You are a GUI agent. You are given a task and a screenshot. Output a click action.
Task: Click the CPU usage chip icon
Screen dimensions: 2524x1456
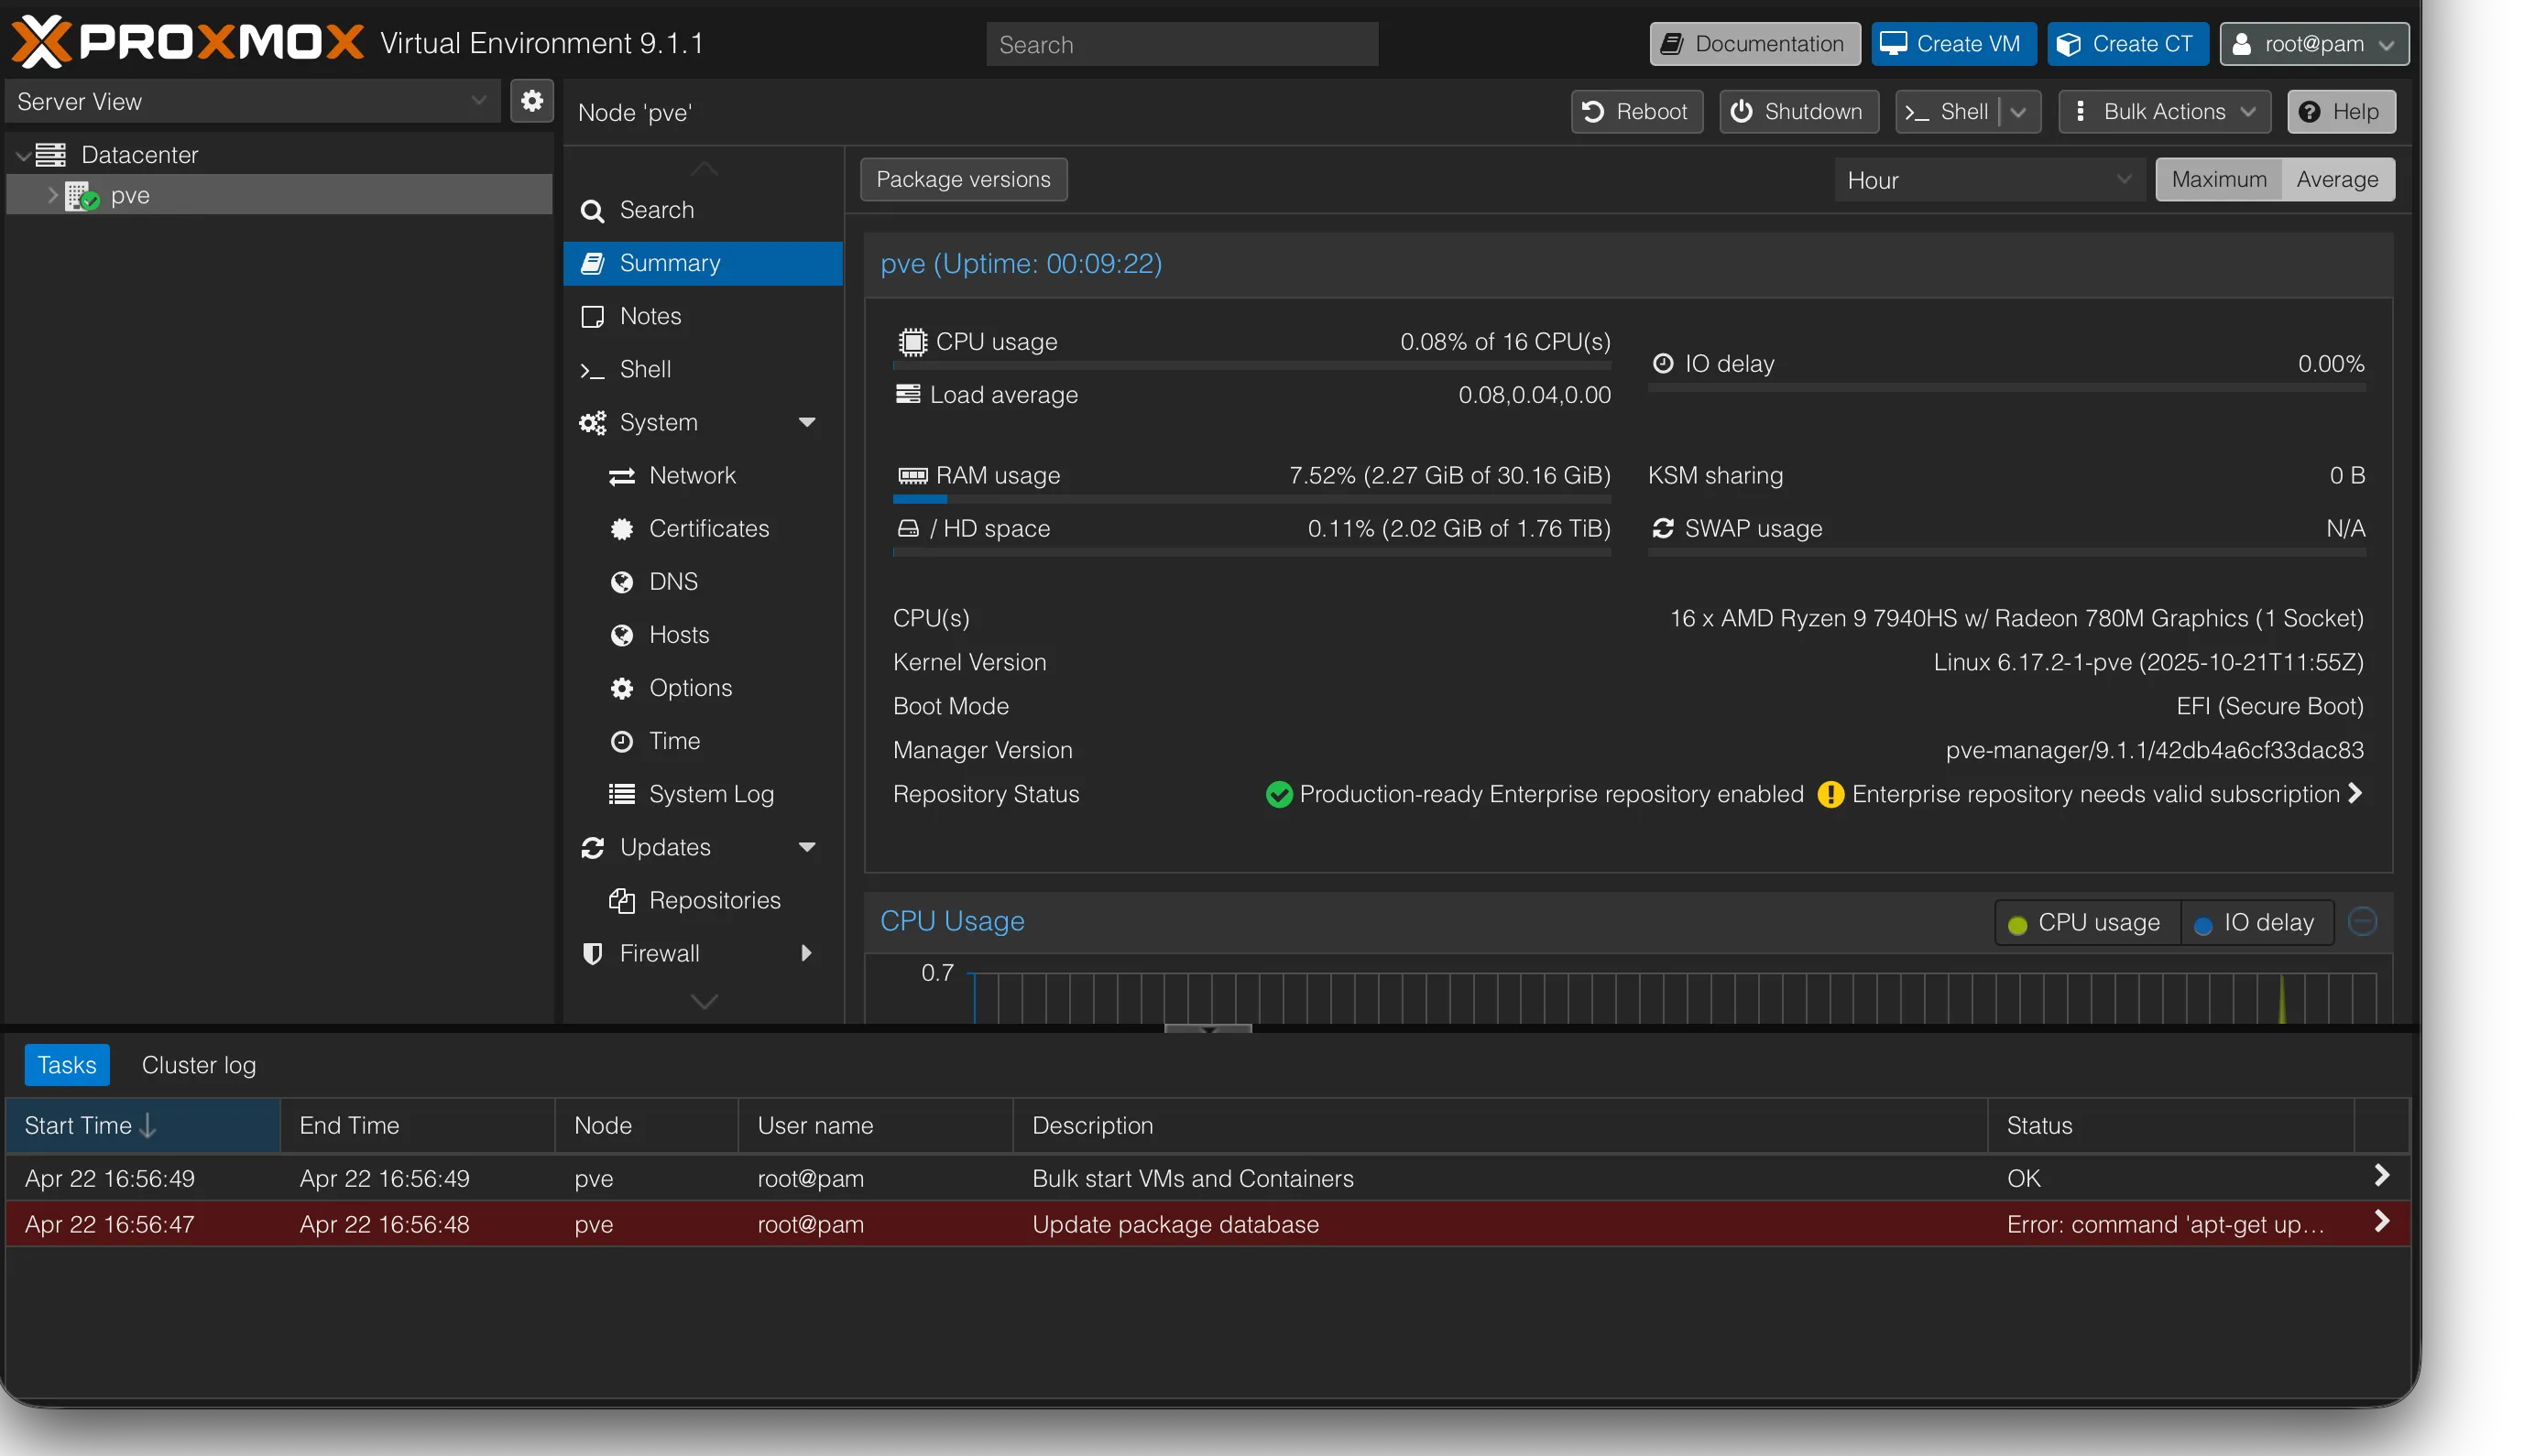pyautogui.click(x=912, y=342)
